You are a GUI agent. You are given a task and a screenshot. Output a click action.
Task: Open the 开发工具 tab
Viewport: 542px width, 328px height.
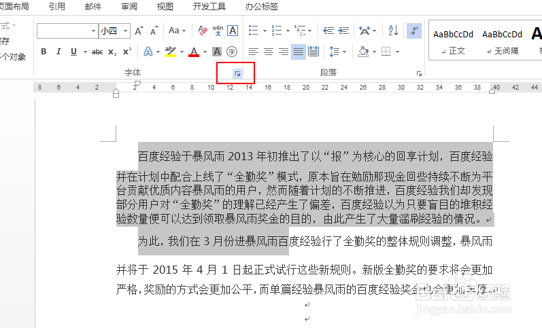point(209,7)
